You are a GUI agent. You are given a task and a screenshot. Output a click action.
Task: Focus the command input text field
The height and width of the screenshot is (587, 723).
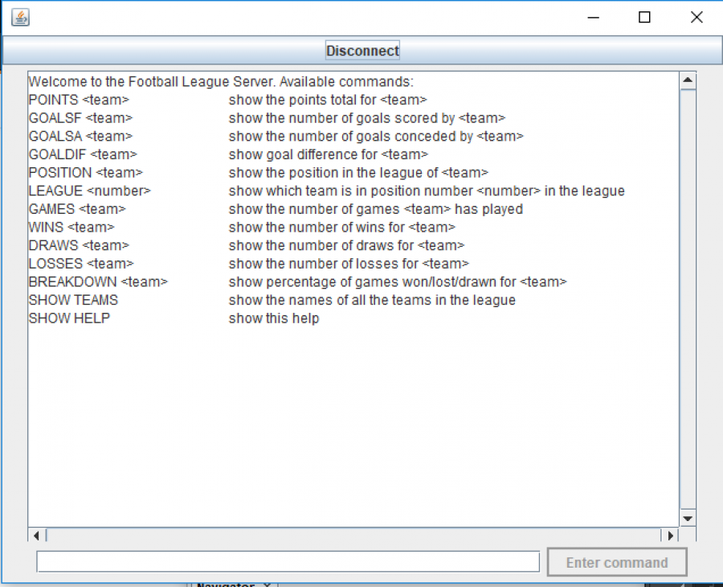pyautogui.click(x=288, y=561)
